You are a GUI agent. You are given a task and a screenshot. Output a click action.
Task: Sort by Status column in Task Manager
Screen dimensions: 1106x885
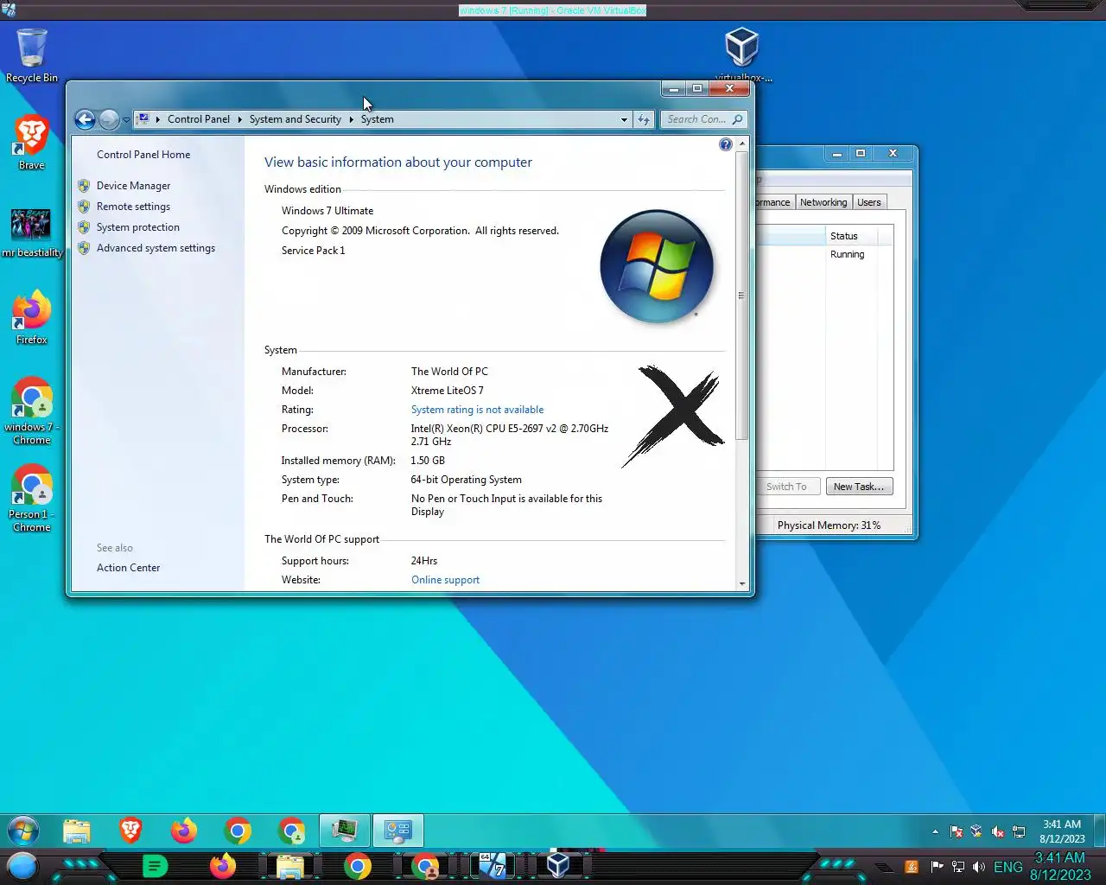[x=852, y=236]
